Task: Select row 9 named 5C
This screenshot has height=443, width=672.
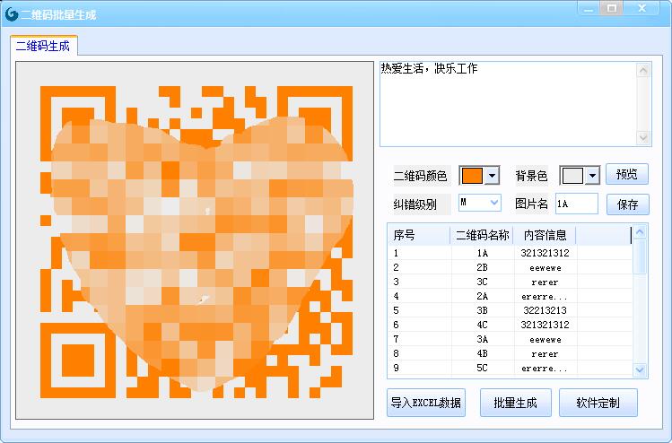Action: coord(510,368)
